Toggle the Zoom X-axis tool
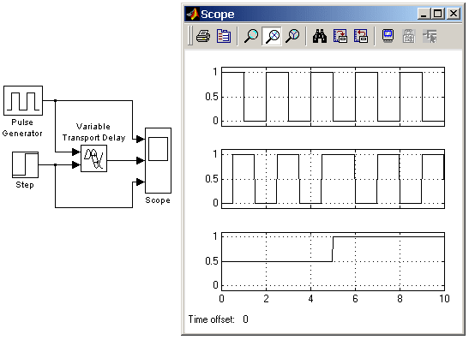469x340 pixels. [272, 37]
